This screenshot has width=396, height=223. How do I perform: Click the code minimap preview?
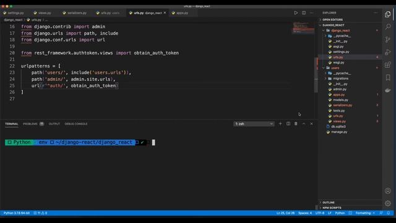(303, 28)
